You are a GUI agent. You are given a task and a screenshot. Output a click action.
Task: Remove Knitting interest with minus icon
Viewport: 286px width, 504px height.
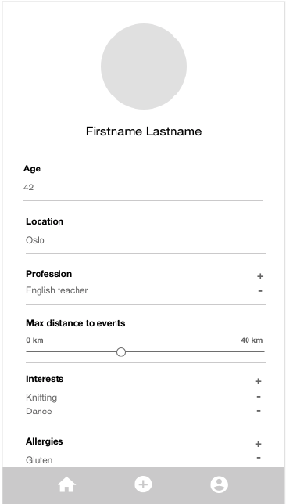click(259, 397)
